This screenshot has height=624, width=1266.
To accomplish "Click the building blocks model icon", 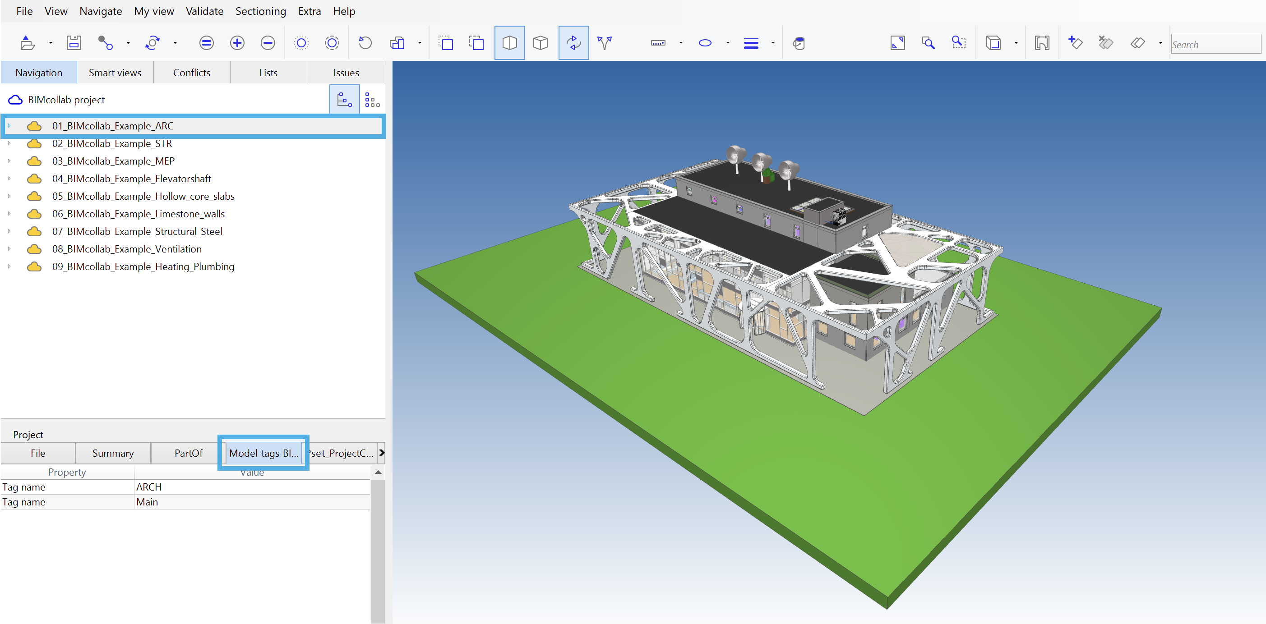I will pyautogui.click(x=397, y=43).
